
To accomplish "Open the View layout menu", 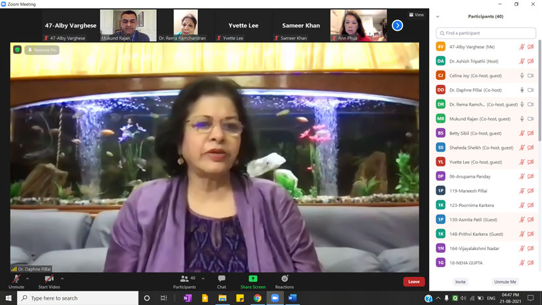I will tap(417, 14).
